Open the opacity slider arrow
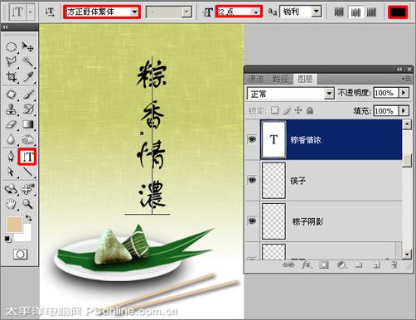 pyautogui.click(x=404, y=93)
